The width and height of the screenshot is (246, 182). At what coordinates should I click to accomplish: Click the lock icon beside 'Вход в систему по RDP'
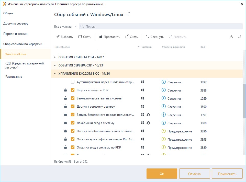click(x=65, y=90)
